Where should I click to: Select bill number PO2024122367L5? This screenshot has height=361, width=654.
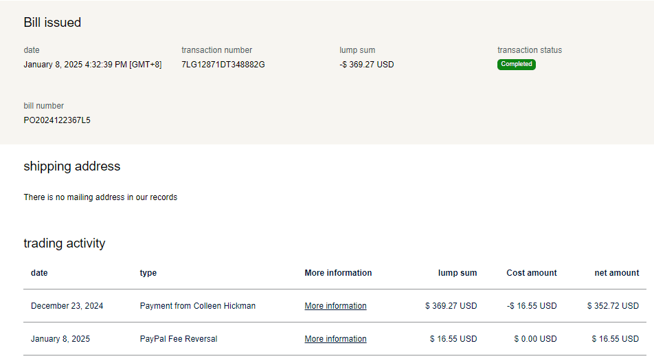57,120
